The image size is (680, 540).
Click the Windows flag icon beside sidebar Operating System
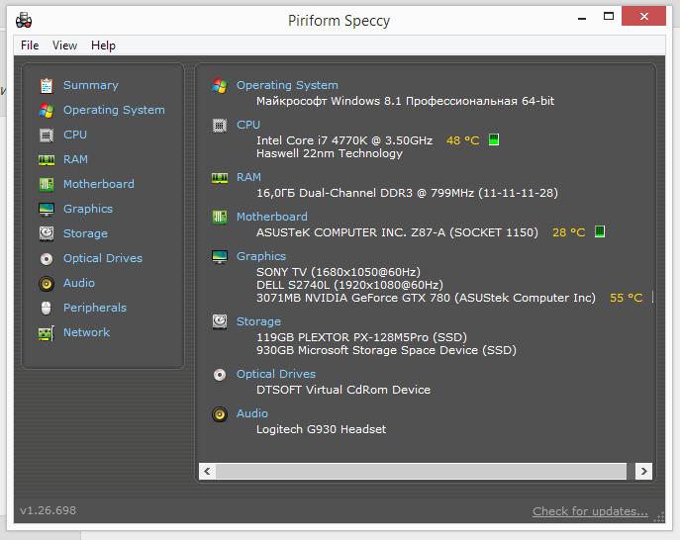coord(47,111)
